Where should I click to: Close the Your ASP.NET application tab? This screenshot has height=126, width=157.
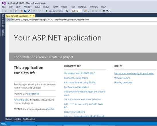click(34, 16)
